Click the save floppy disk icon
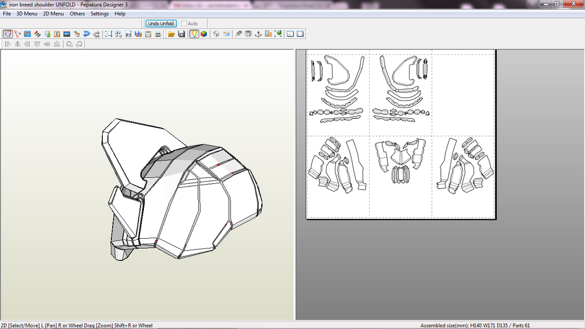The height and width of the screenshot is (329, 585). click(x=181, y=34)
